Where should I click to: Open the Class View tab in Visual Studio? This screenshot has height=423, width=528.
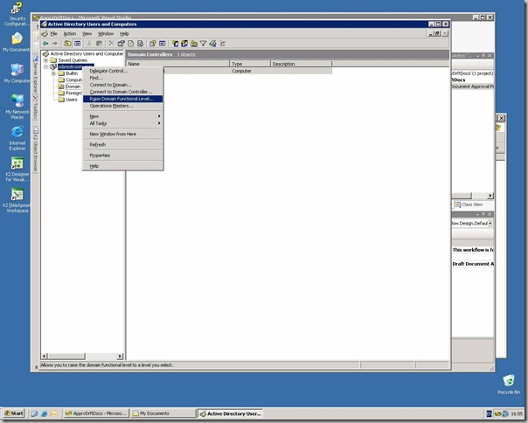point(469,205)
